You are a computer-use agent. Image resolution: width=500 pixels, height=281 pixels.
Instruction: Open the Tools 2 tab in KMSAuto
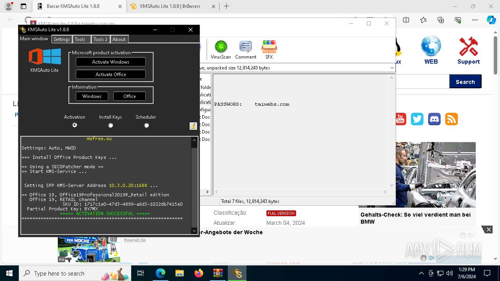(x=100, y=39)
